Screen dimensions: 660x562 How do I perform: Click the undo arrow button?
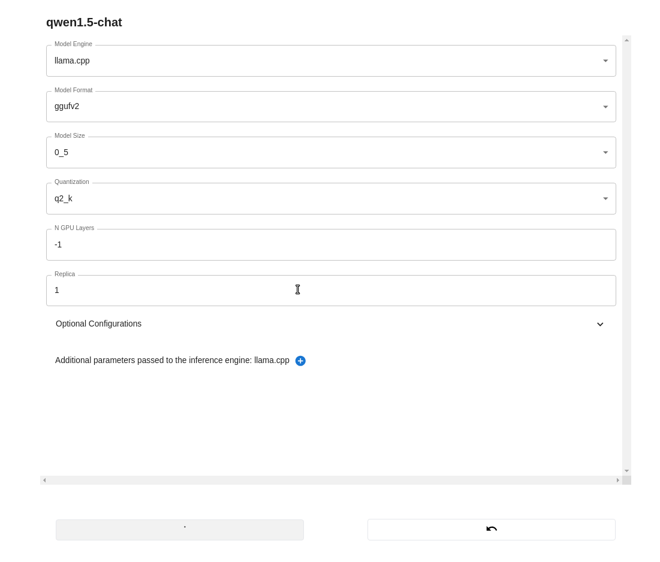(491, 530)
